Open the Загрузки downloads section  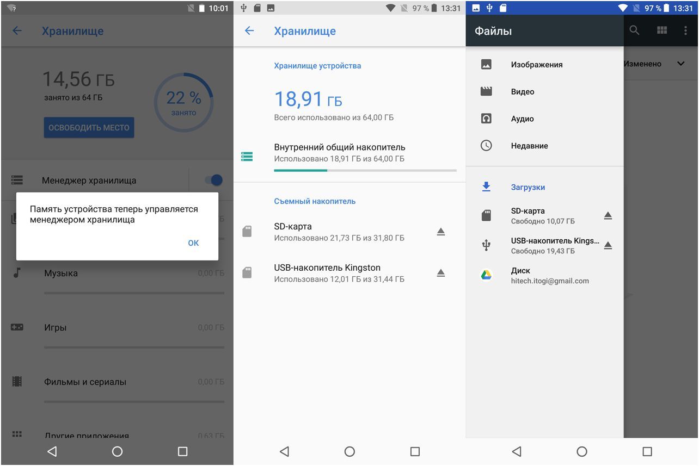point(528,187)
